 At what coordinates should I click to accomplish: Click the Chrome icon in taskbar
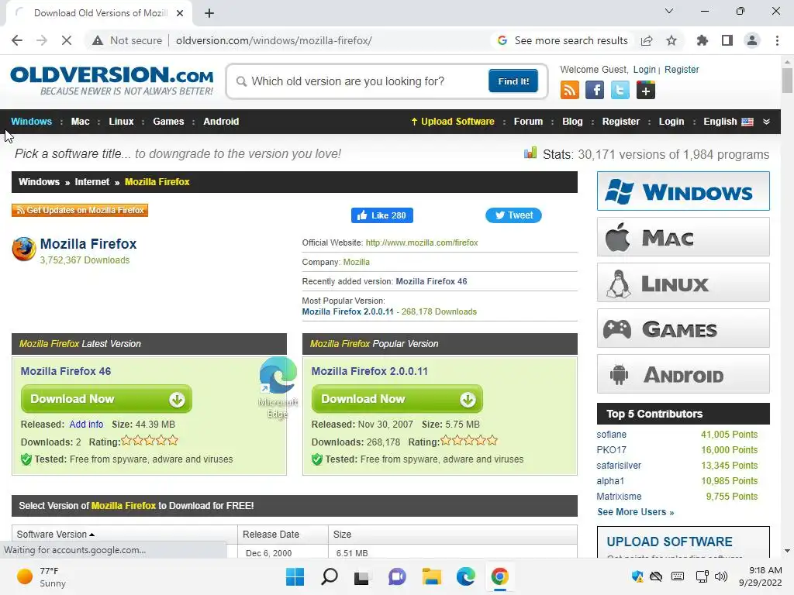500,576
